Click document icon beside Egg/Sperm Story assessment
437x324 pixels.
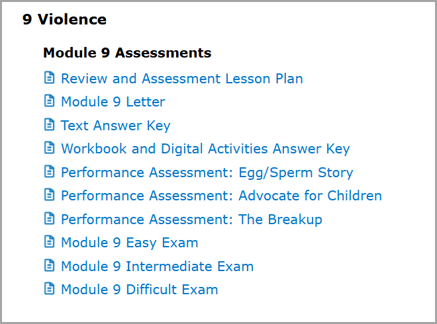50,171
